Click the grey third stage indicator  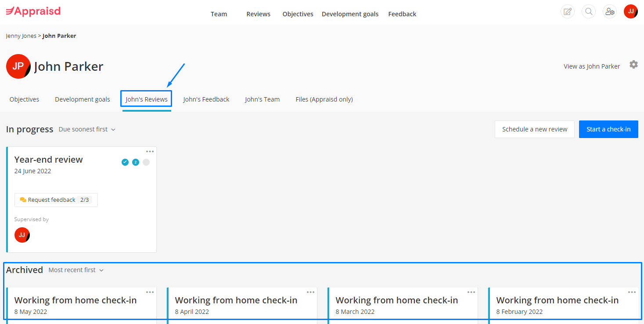146,162
